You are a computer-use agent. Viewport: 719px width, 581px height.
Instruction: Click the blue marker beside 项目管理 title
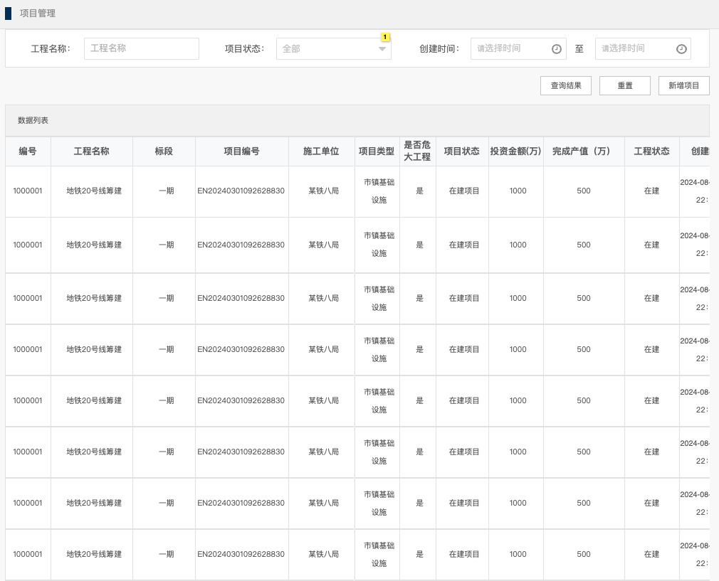pos(9,13)
